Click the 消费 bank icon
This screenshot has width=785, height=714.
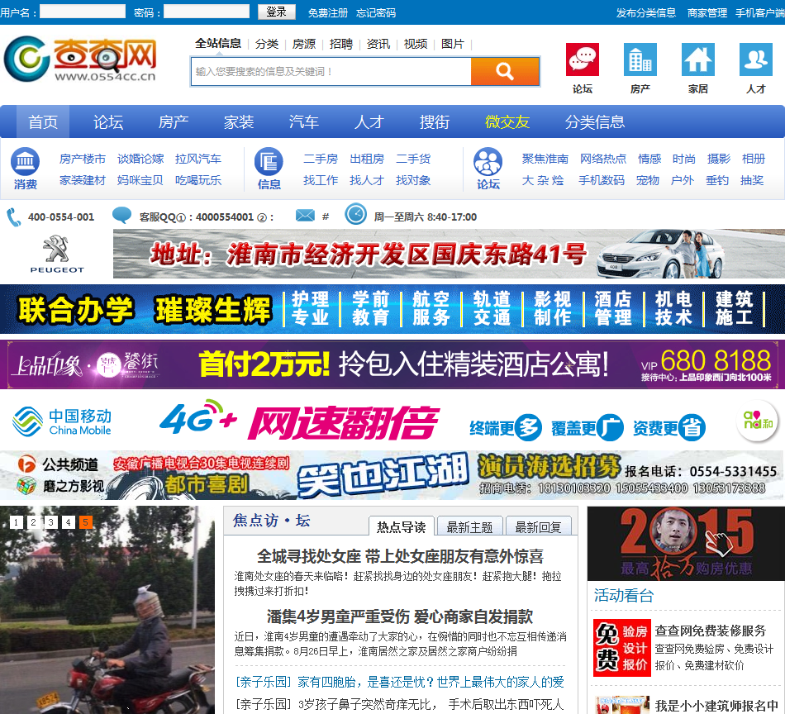(x=25, y=161)
